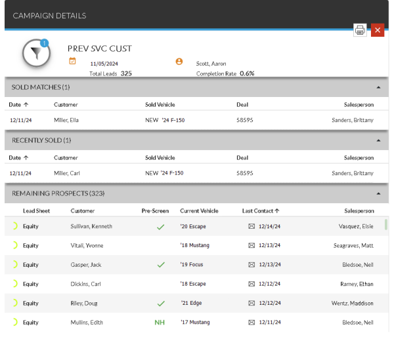Screen dimensions: 394x337
Task: Click the user icon beside Scott, Aaron
Action: [x=179, y=62]
